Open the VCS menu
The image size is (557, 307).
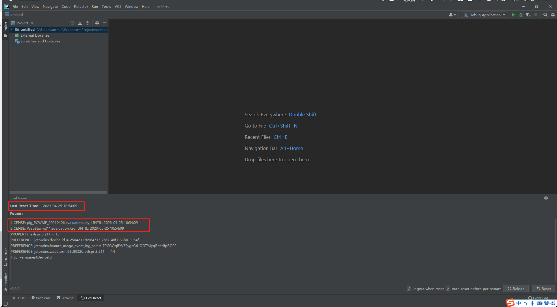click(118, 6)
